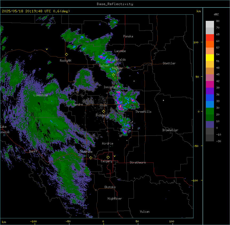Image resolution: width=230 pixels, height=225 pixels.
Task: Click the dBZ legend heading
Action: pos(216,14)
